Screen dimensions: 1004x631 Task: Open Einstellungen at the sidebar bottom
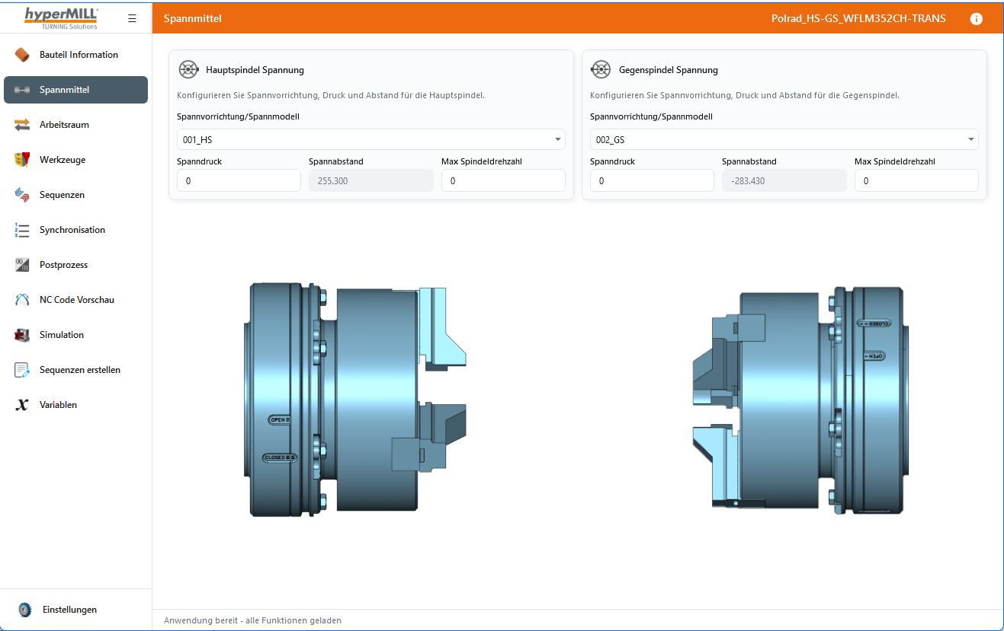point(69,610)
